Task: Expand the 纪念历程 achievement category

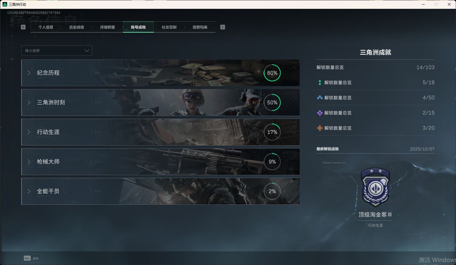Action: tap(160, 73)
